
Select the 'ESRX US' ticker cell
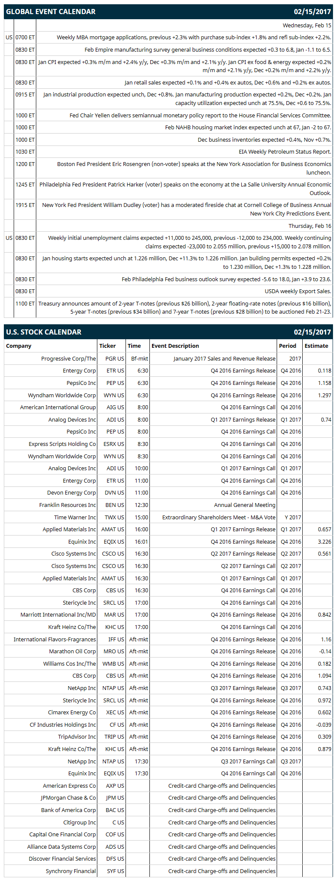(114, 444)
